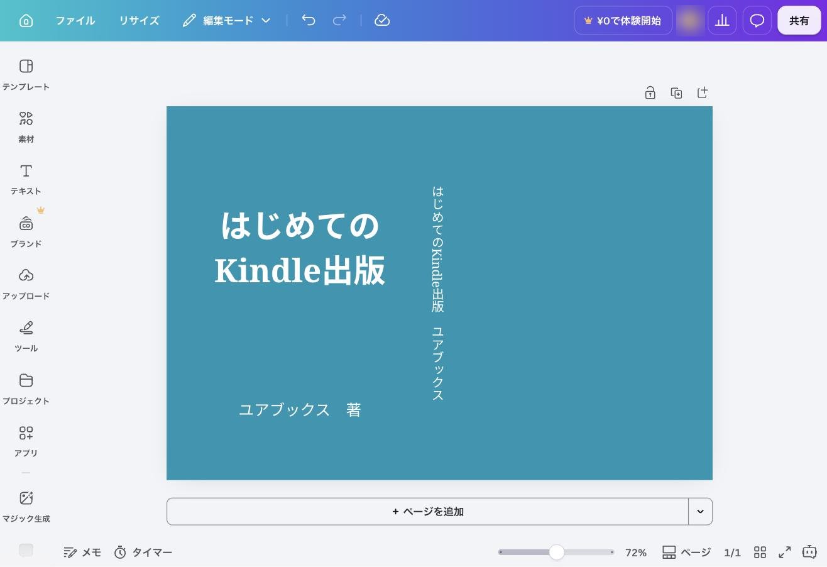The image size is (827, 567).
Task: Lock the page with padlock icon
Action: tap(650, 93)
